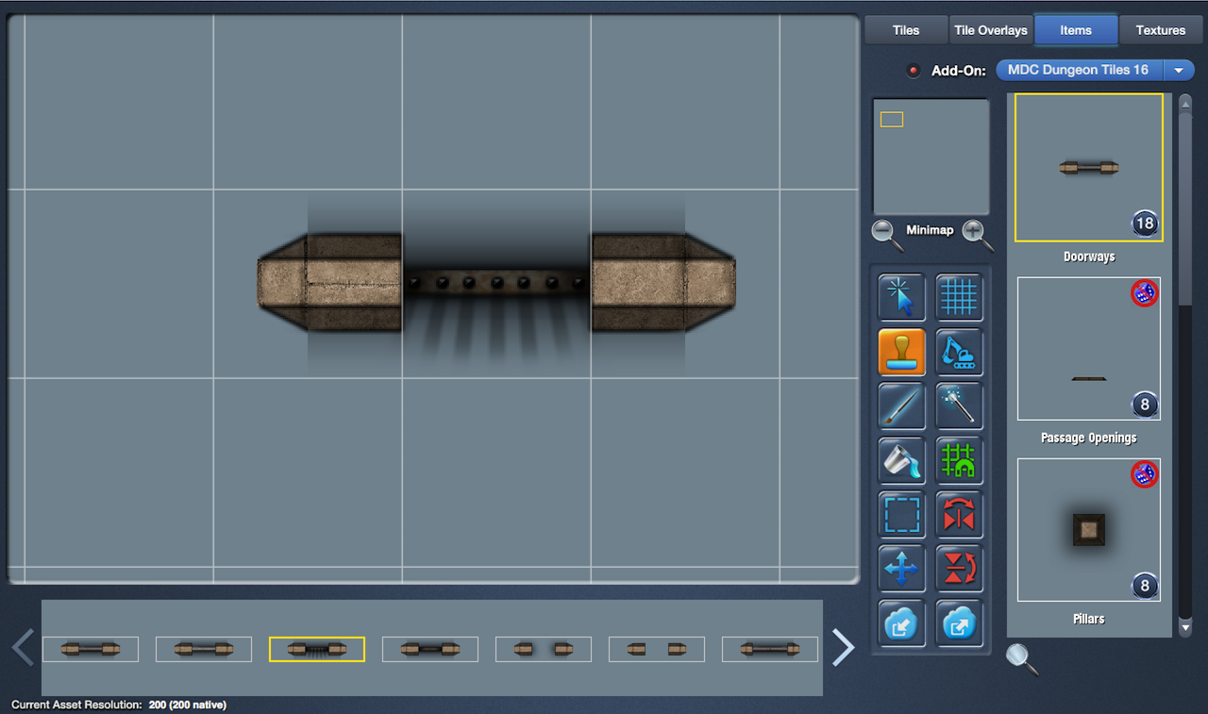
Task: Click the 8 count badge on Passage Openings
Action: [x=1145, y=406]
